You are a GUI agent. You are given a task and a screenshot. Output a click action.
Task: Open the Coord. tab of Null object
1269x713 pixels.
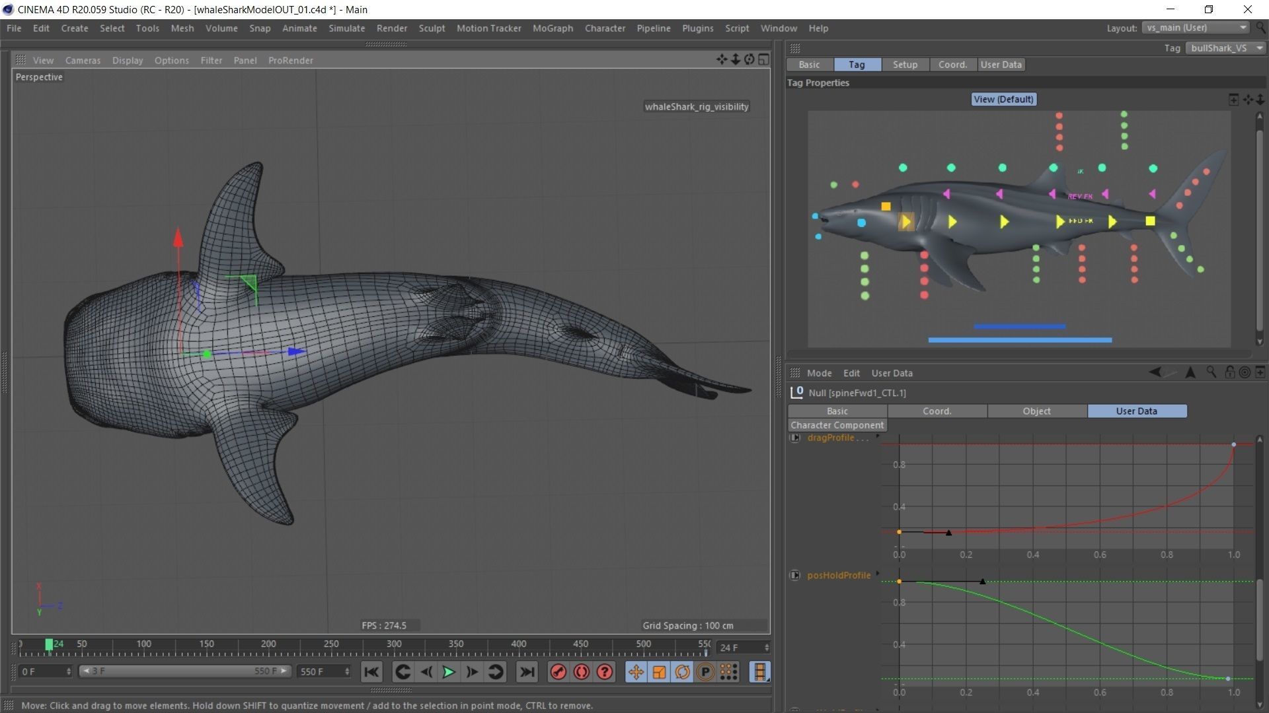[x=937, y=411]
